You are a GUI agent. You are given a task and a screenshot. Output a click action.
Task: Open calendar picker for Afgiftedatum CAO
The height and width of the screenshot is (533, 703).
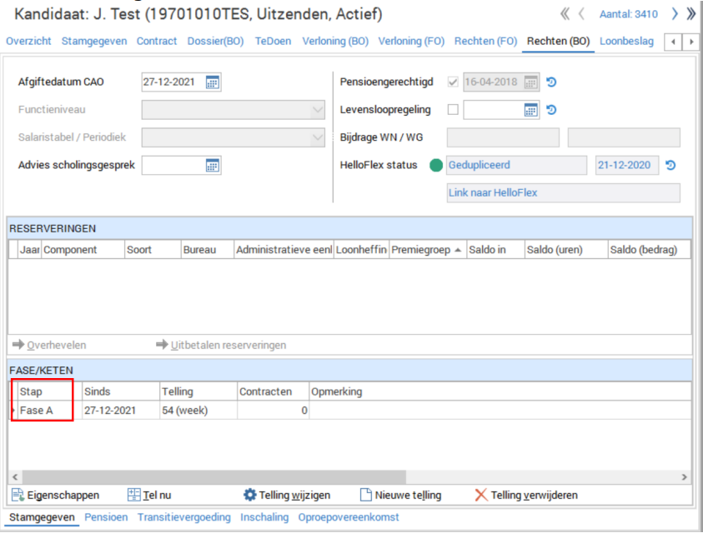213,82
